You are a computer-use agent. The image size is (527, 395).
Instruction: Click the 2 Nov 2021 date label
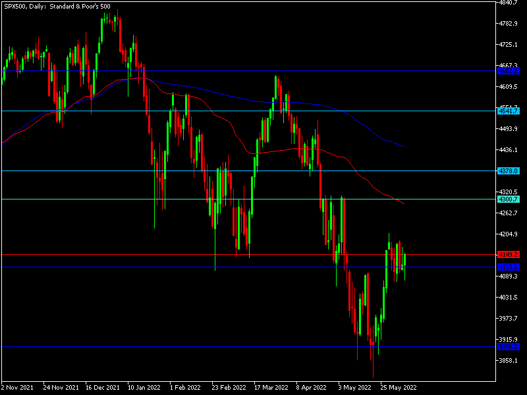coord(18,387)
